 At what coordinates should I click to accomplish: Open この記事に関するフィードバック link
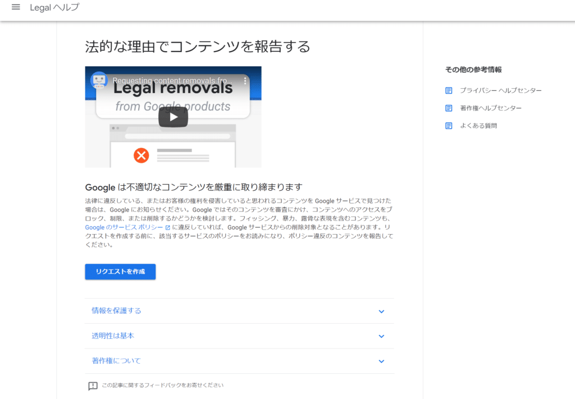[x=163, y=386]
